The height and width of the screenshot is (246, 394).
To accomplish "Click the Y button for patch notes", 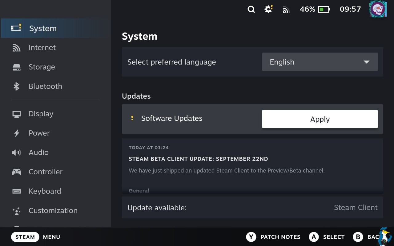I will 251,237.
